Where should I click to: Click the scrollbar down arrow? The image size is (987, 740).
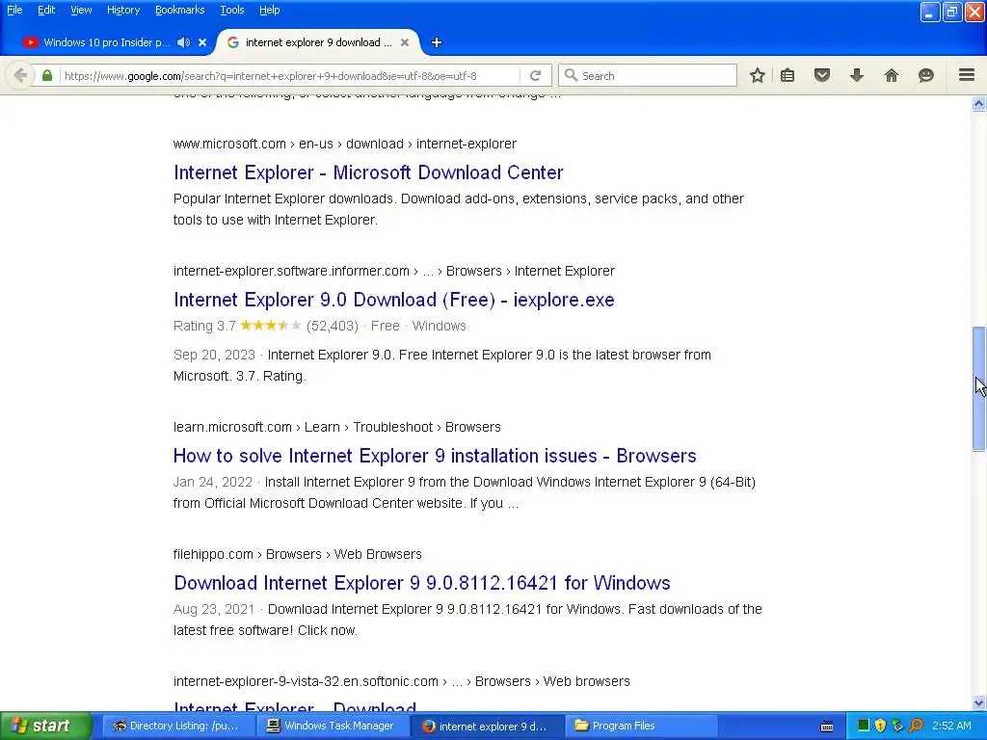(979, 702)
